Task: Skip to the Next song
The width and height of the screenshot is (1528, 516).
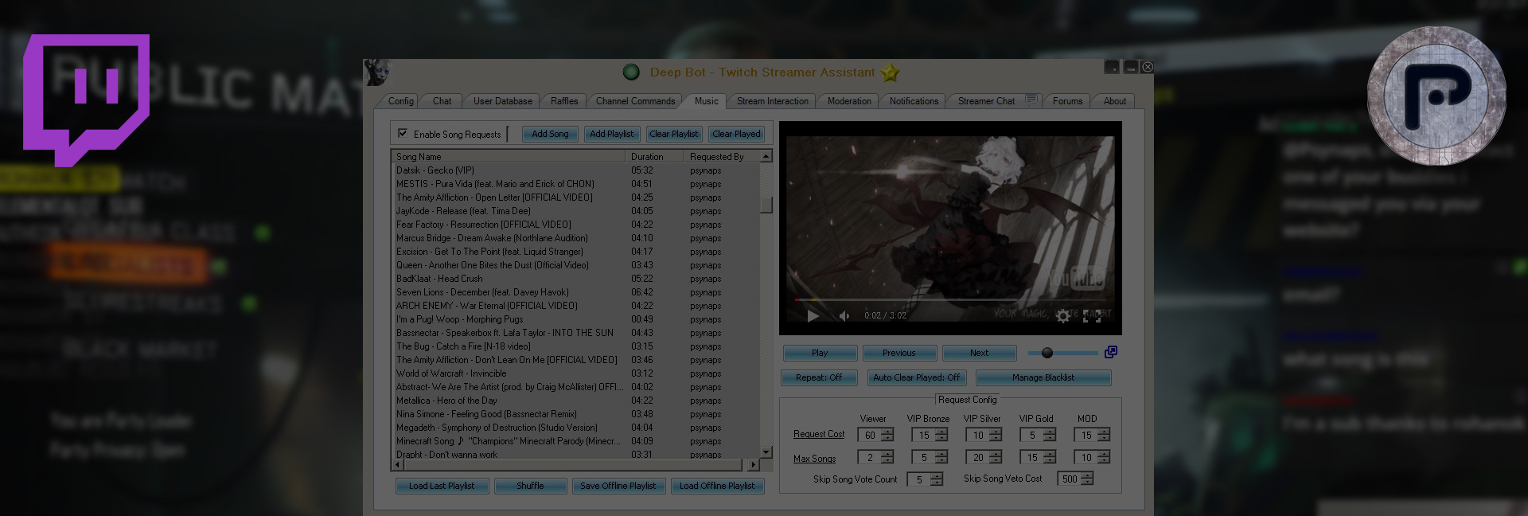Action: tap(979, 353)
